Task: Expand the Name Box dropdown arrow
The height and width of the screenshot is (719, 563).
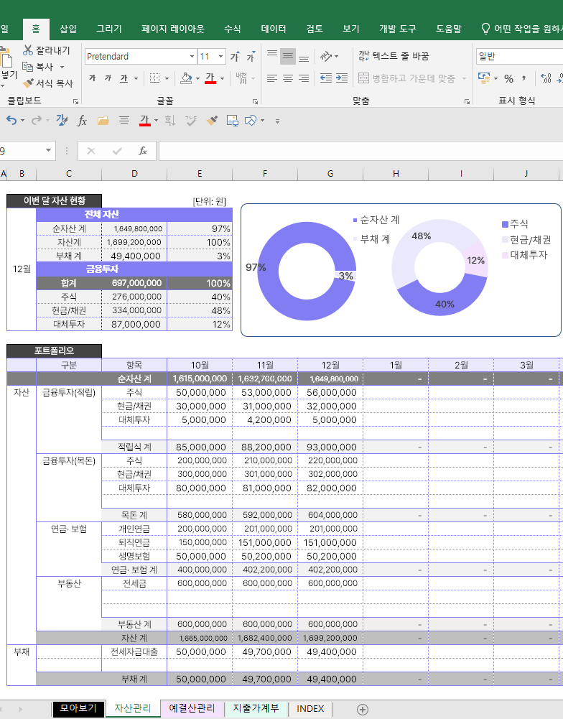Action: [x=48, y=150]
